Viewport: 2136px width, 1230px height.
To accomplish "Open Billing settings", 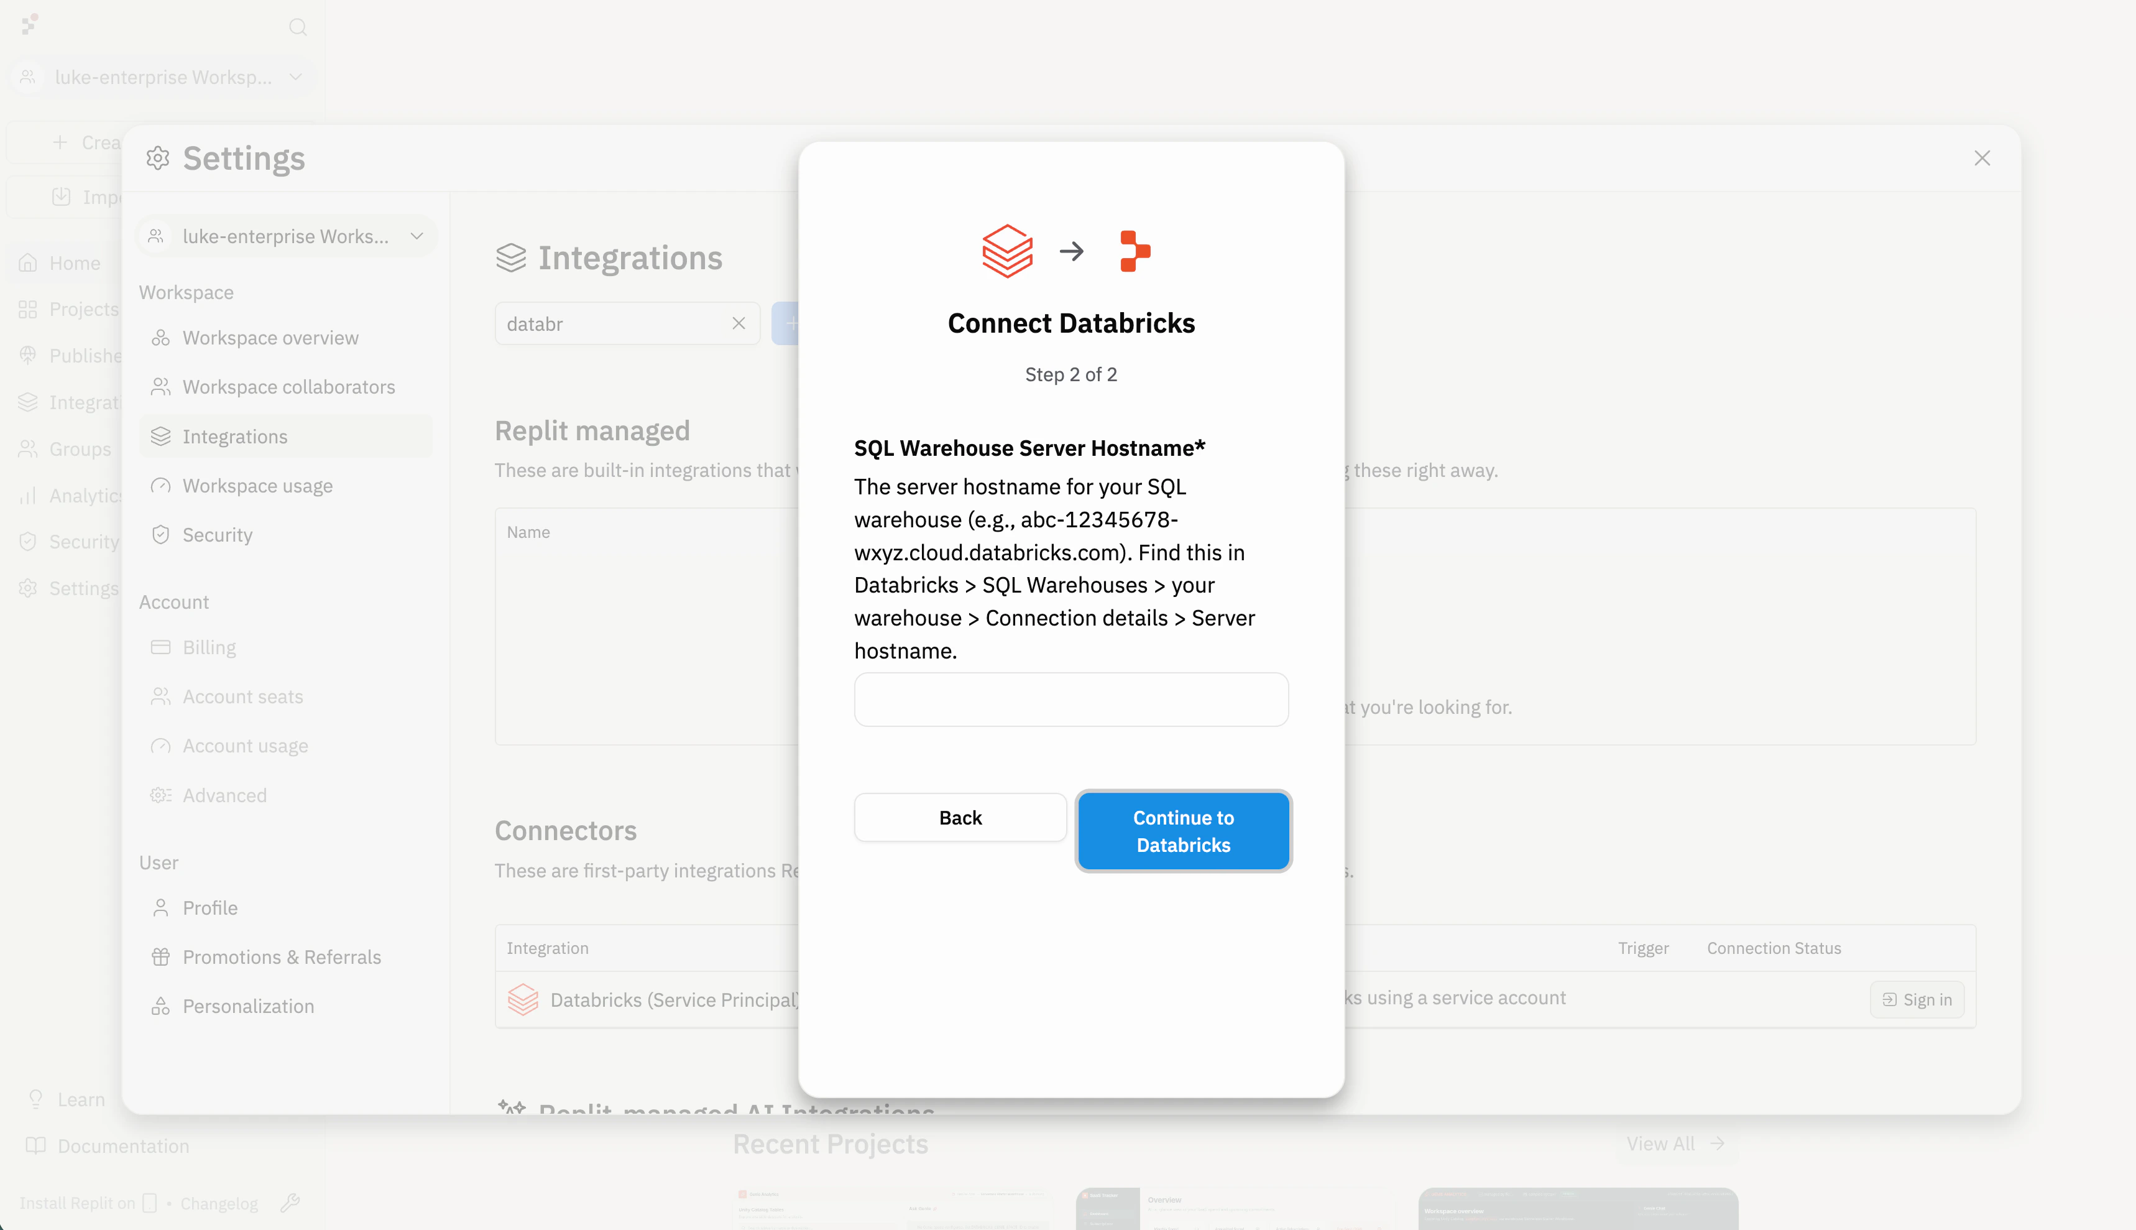I will coord(286,648).
